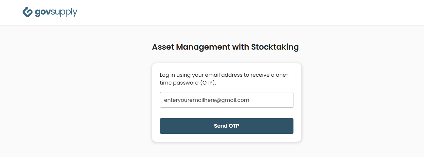The image size is (424, 157).
Task: Select the Asset Management with Stocktaking heading
Action: coord(225,47)
